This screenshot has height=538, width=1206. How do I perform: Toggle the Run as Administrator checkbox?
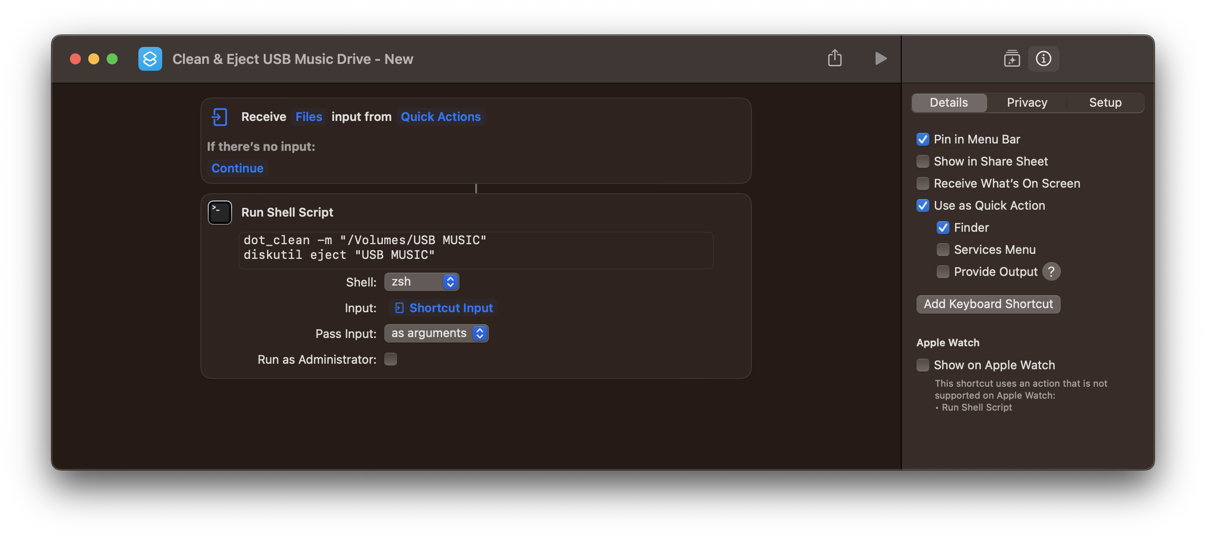[x=390, y=359]
